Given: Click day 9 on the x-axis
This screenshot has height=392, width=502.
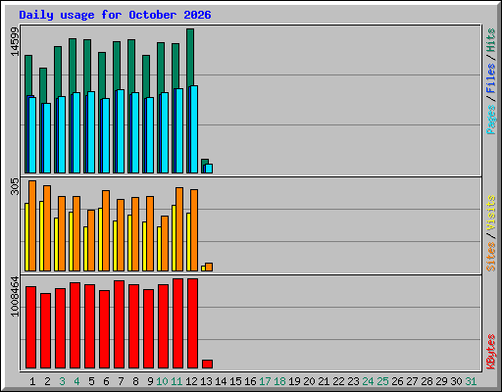Looking at the screenshot, I should [x=150, y=381].
